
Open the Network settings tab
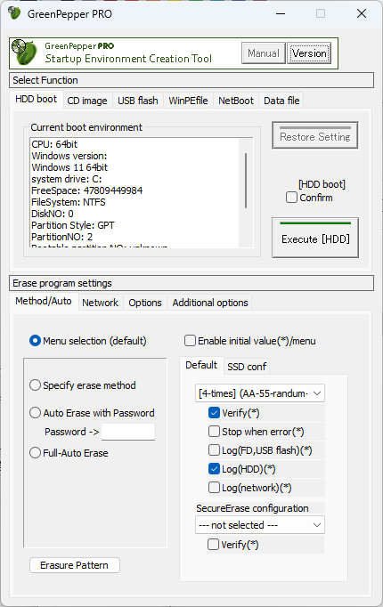tap(101, 303)
